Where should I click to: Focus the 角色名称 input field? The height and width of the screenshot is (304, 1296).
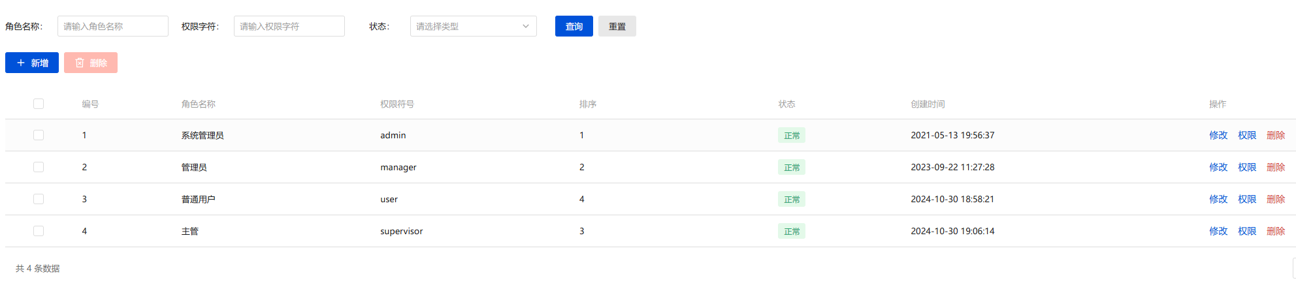point(112,26)
